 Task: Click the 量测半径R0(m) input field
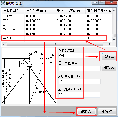point(80,68)
